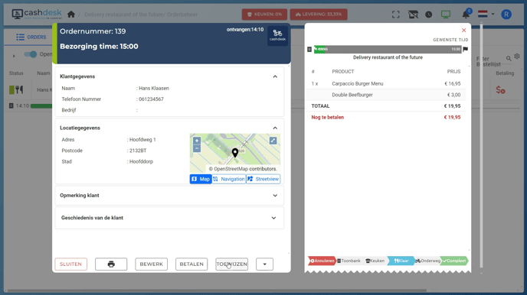The height and width of the screenshot is (295, 527).
Task: Click the Betaling column header
Action: (x=505, y=73)
